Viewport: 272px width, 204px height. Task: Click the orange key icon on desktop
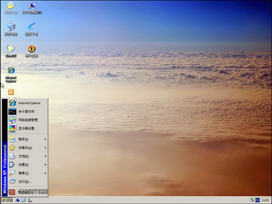pos(11,92)
